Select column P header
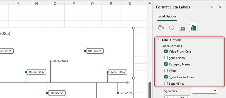 pyautogui.click(x=74, y=4)
